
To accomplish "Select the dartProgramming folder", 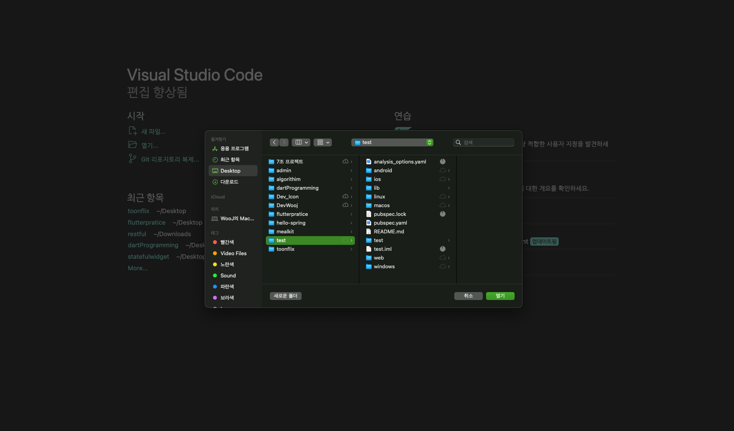I will pos(310,188).
